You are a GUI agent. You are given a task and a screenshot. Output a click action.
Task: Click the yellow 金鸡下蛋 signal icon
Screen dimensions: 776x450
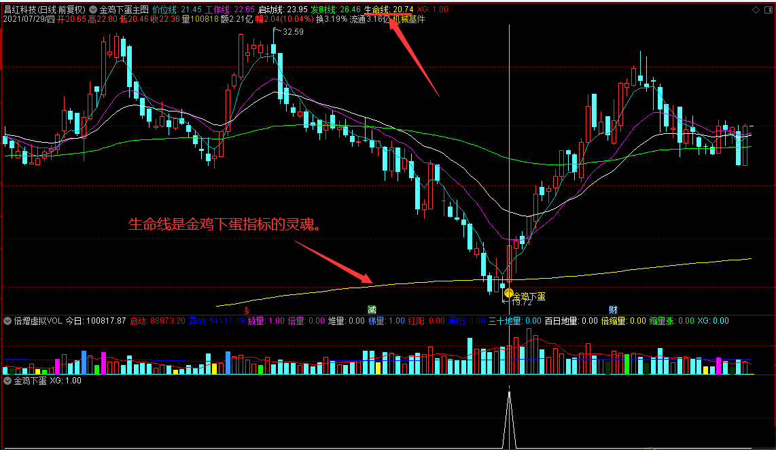[508, 293]
